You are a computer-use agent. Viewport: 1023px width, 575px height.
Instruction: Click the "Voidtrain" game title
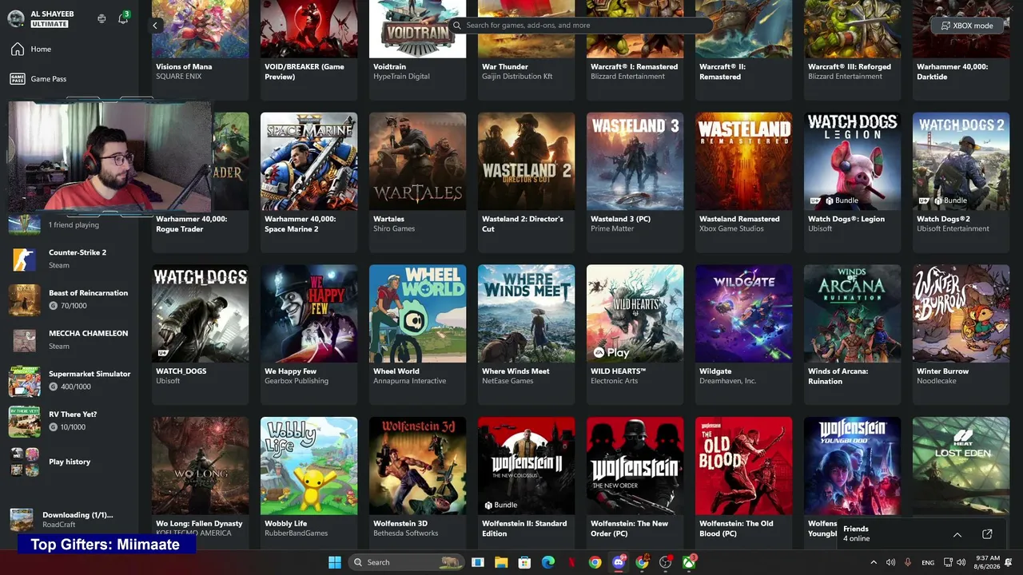(x=389, y=67)
